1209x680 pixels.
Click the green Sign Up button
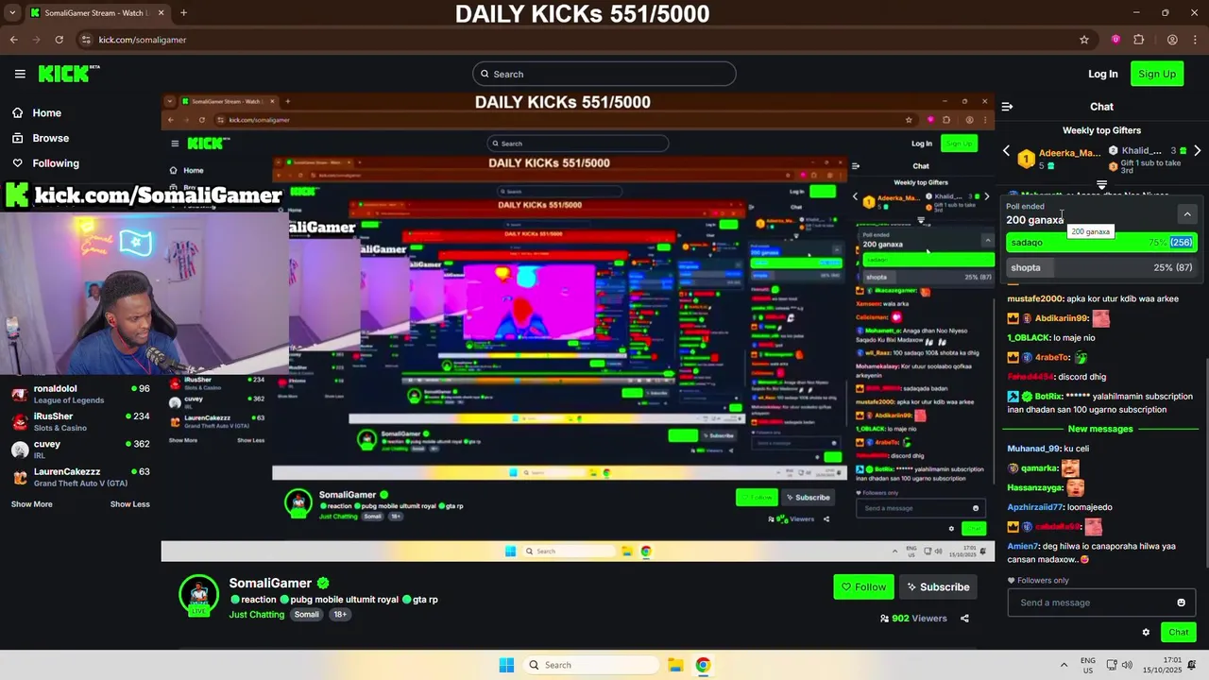tap(1157, 74)
